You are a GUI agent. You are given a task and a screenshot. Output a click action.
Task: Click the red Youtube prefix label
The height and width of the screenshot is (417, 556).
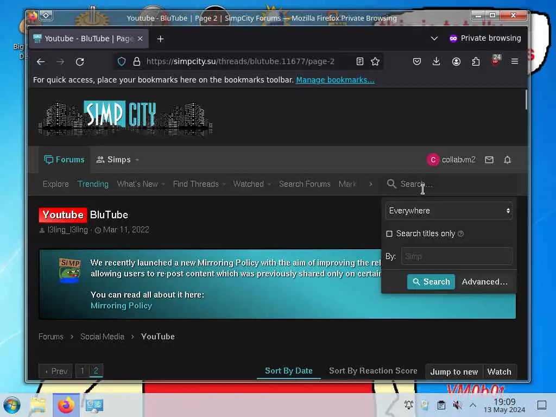(63, 215)
